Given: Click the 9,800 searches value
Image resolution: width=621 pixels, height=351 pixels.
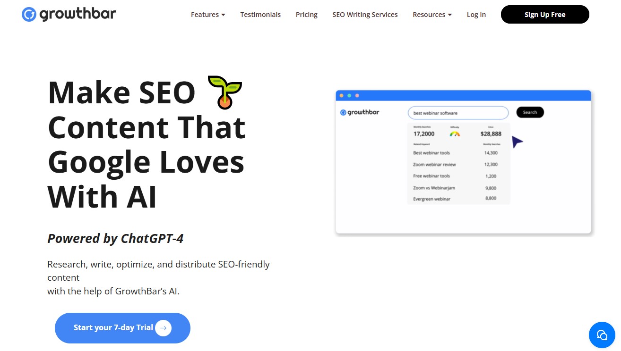Looking at the screenshot, I should click(x=491, y=188).
